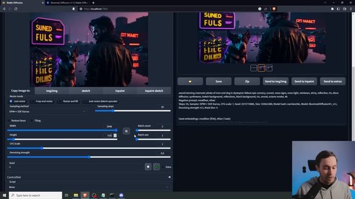This screenshot has height=199, width=355.
Task: Open a new browser tab with plus
Action: (x=93, y=3)
